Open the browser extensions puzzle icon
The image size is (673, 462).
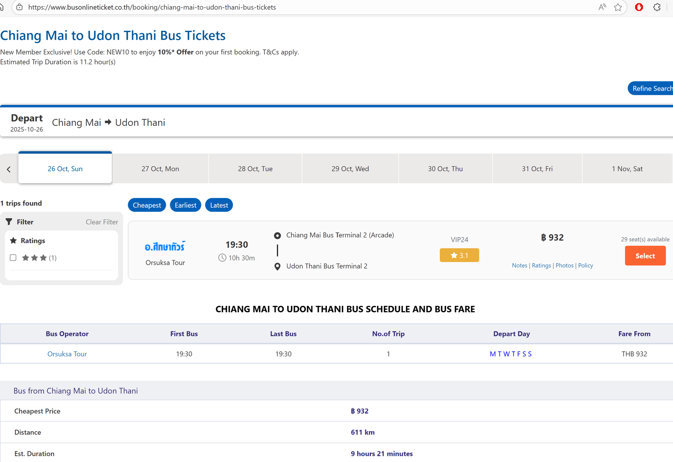coord(657,7)
